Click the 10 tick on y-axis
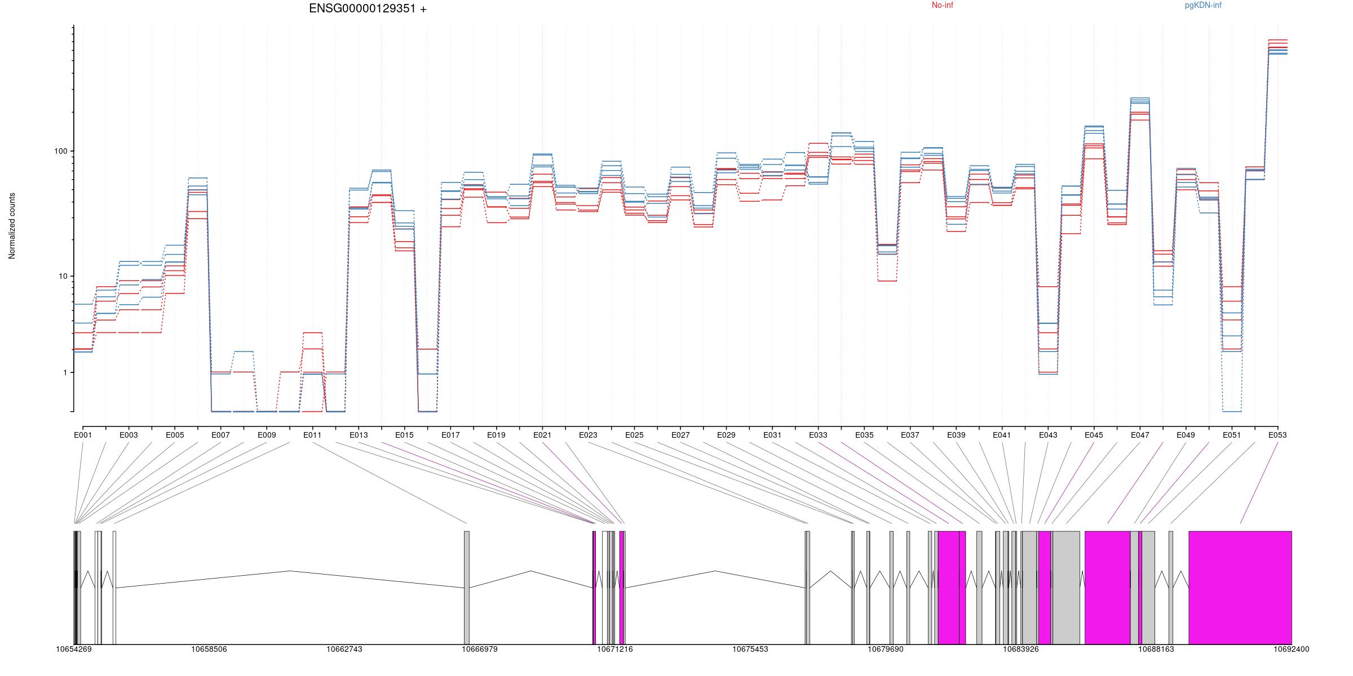This screenshot has width=1353, height=676. coord(62,277)
